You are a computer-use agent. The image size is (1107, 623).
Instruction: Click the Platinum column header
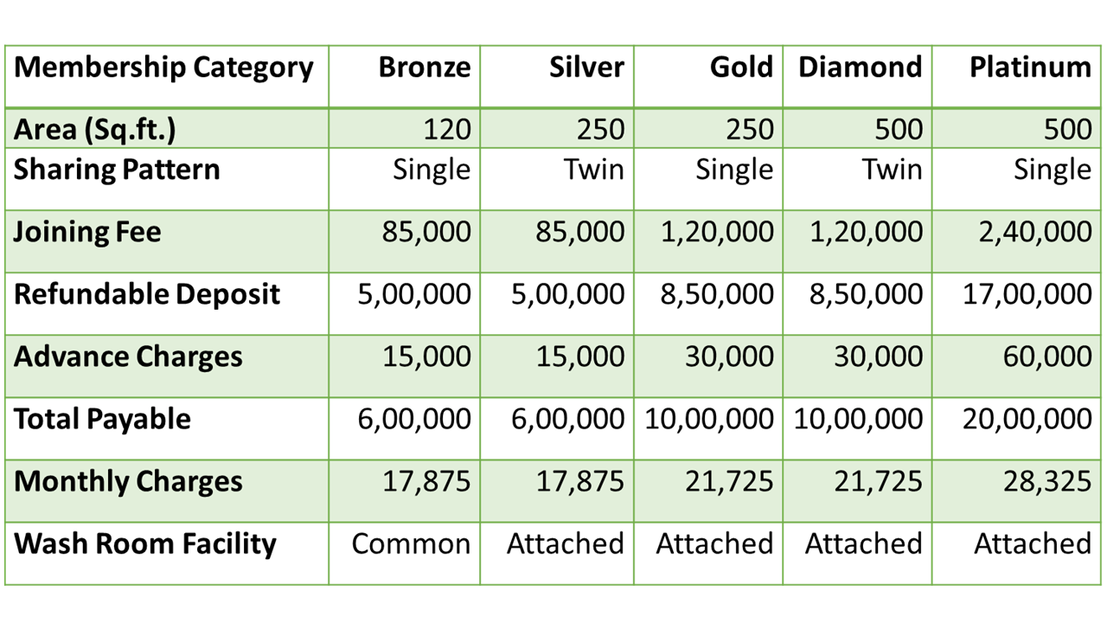1015,76
